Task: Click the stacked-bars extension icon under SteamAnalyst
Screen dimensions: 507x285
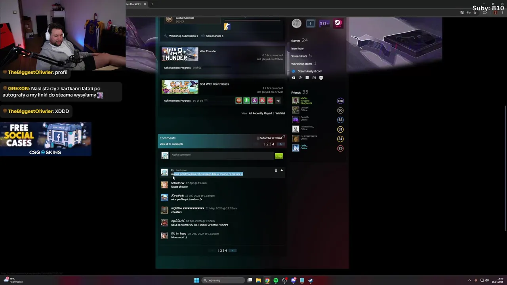Action: [x=307, y=78]
